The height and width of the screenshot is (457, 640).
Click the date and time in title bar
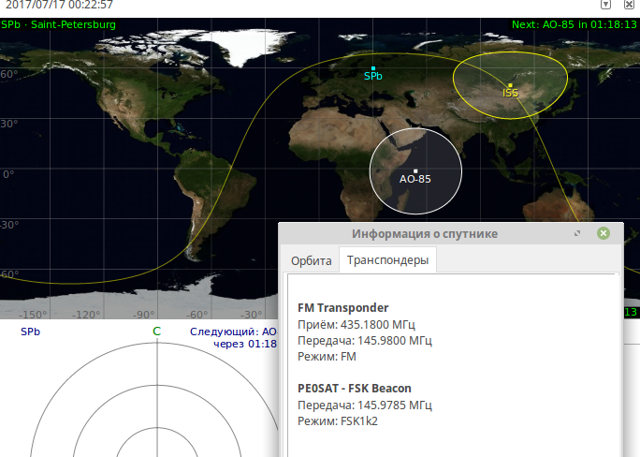click(58, 7)
